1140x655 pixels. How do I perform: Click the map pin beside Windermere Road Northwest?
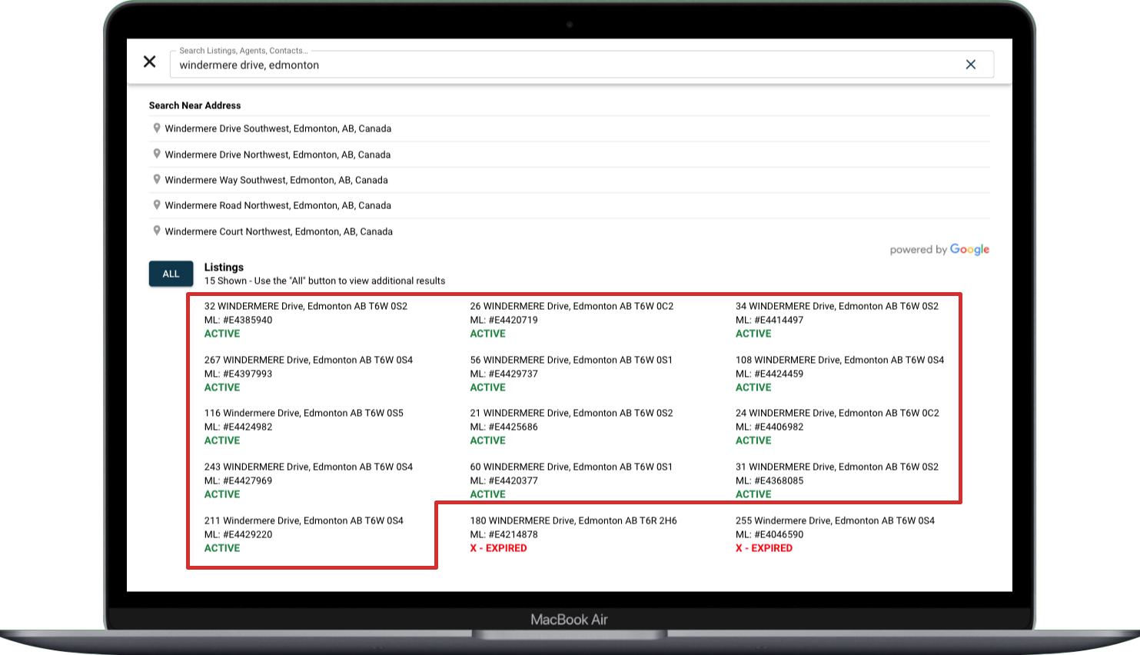(x=157, y=205)
